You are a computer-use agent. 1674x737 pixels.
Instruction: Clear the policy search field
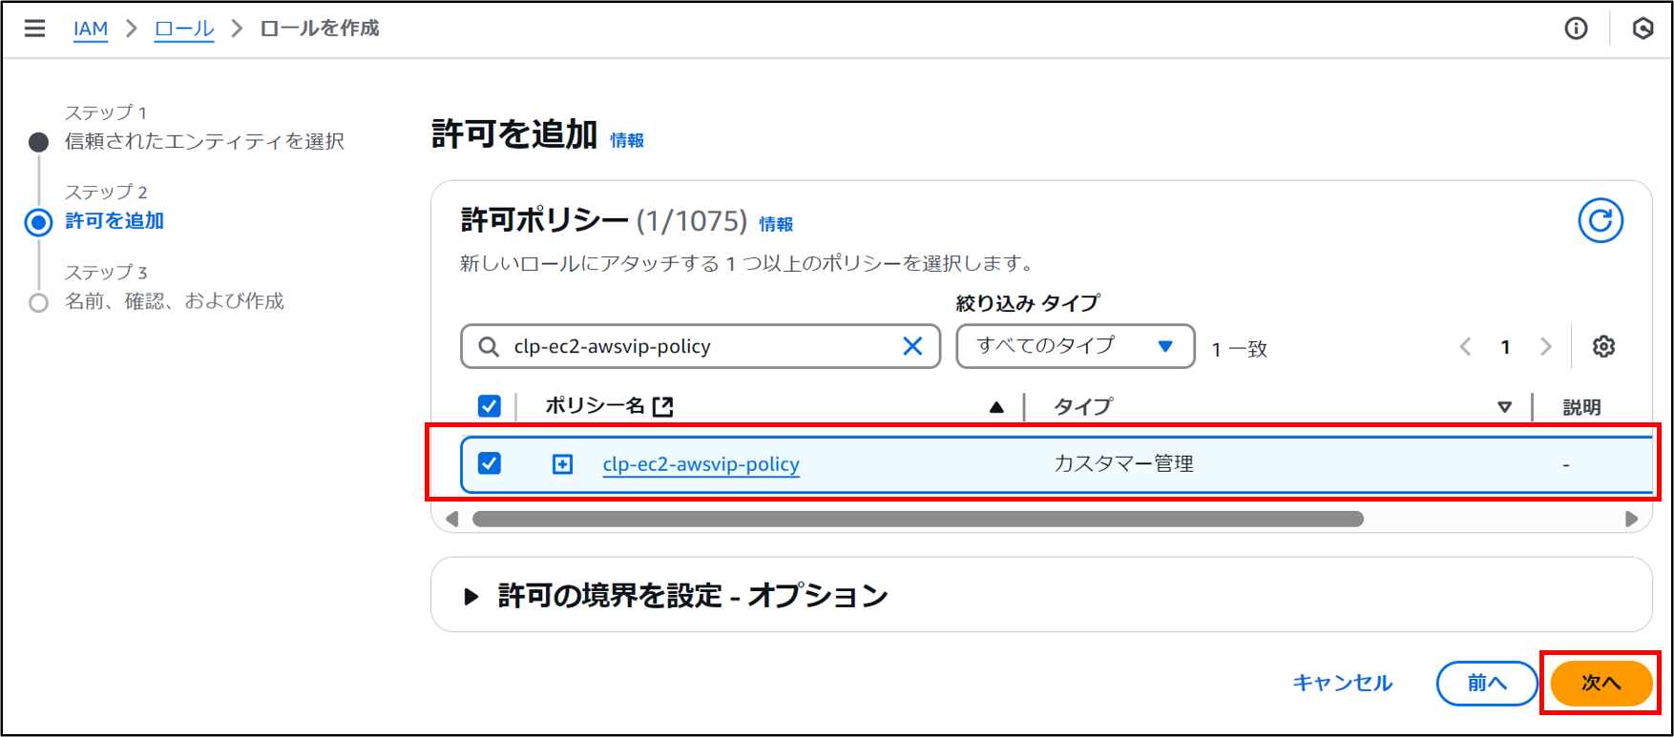tap(912, 346)
